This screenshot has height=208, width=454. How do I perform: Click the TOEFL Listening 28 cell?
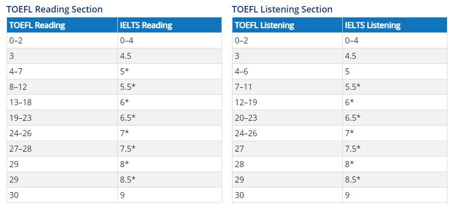click(287, 165)
